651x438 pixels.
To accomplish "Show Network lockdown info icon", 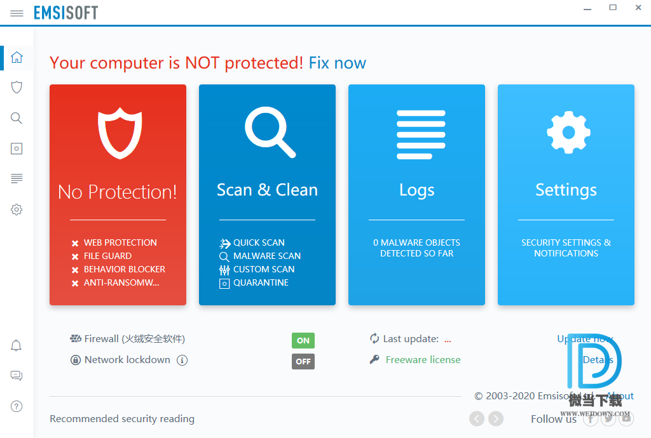I will click(x=182, y=360).
